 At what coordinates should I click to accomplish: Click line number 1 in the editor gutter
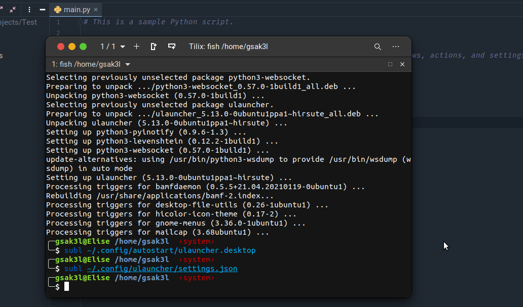pyautogui.click(x=58, y=22)
